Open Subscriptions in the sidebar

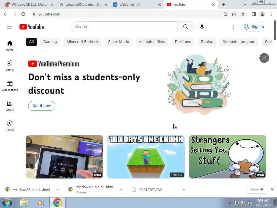10,86
